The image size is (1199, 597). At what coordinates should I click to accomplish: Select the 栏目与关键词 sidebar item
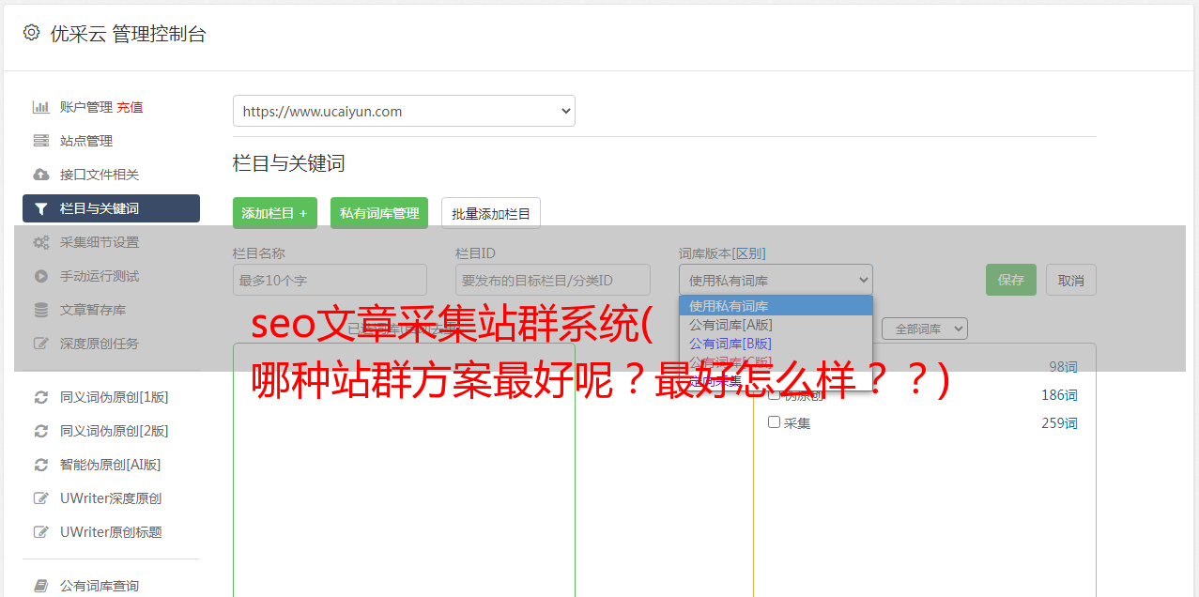[111, 208]
